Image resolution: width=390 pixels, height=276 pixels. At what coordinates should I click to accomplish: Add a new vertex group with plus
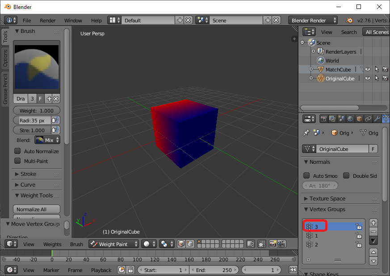[x=373, y=223]
